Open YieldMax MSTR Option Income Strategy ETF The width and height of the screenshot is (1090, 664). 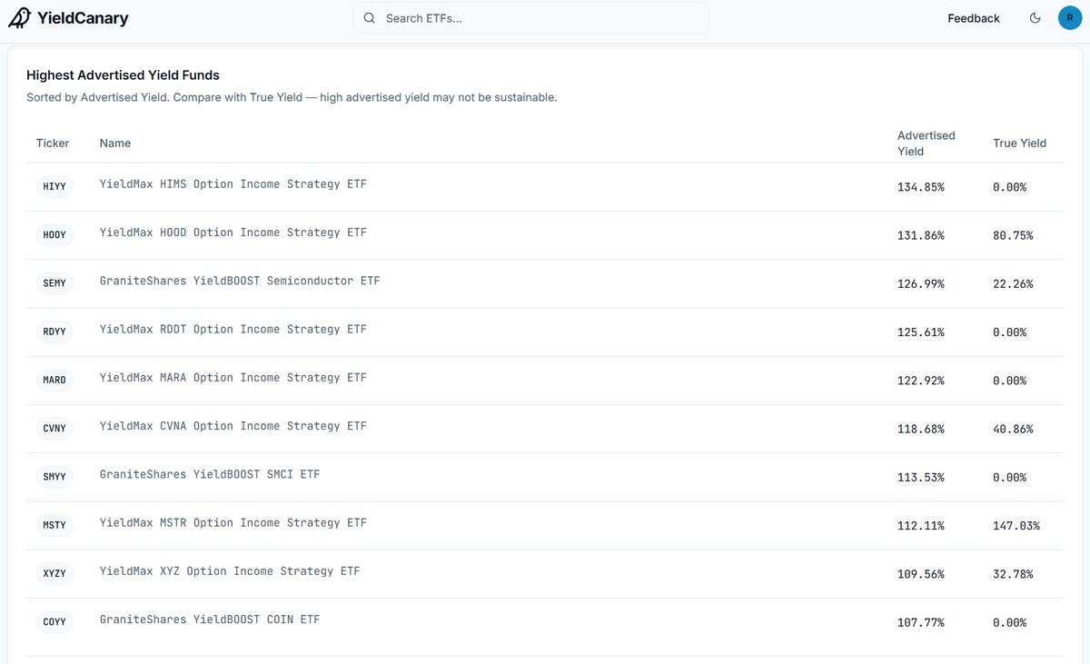coord(233,522)
